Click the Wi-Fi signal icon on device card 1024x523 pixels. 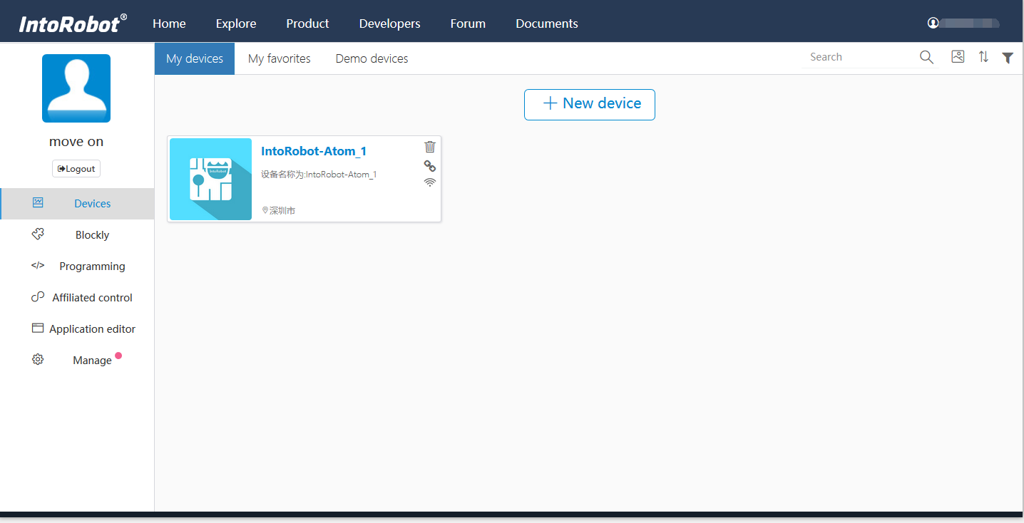tap(430, 182)
